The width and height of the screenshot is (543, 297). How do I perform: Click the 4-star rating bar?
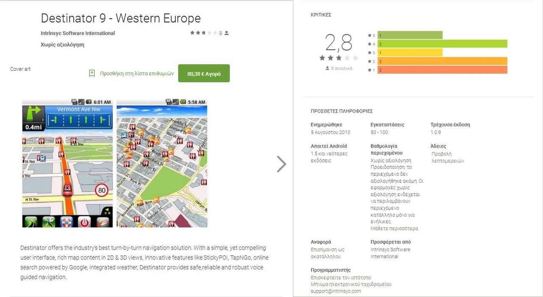point(442,44)
